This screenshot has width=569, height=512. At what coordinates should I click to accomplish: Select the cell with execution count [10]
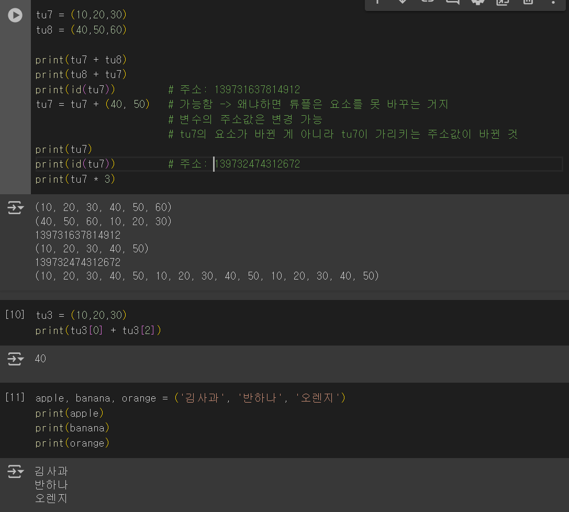pyautogui.click(x=15, y=315)
